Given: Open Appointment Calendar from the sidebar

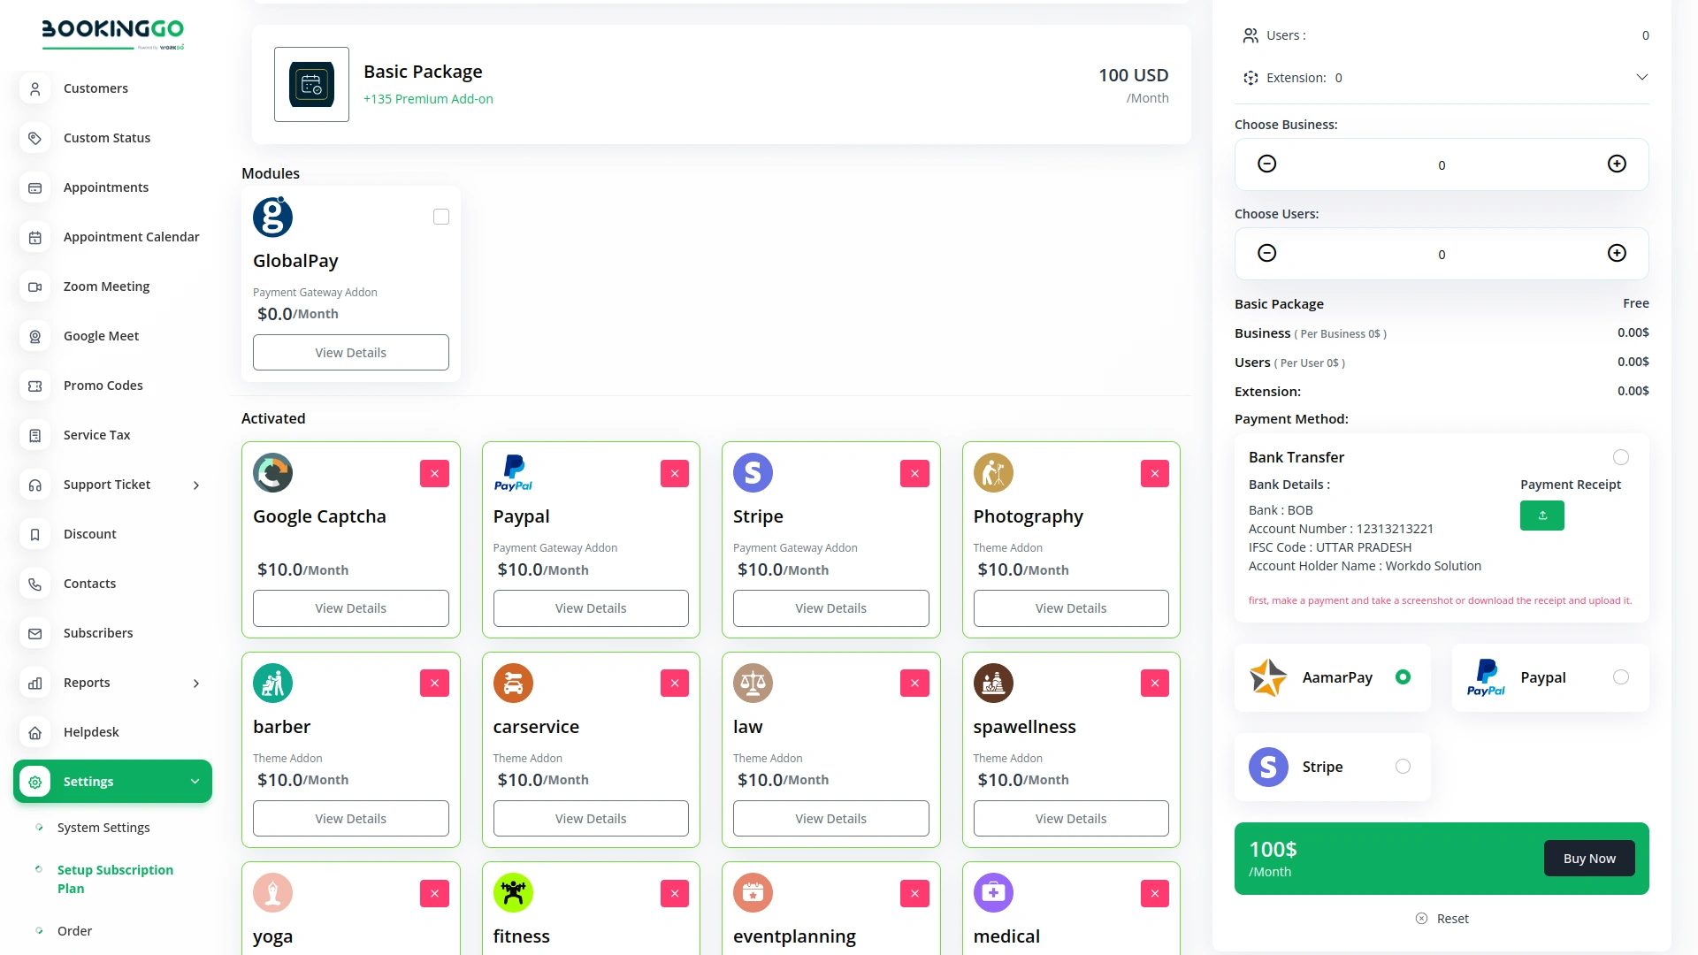Looking at the screenshot, I should (131, 236).
